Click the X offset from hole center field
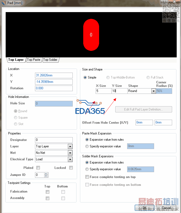Image resolution: width=181 pixels, height=213 pixels. click(144, 123)
